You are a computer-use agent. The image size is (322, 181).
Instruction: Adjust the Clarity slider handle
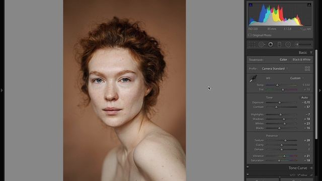pyautogui.click(x=282, y=145)
